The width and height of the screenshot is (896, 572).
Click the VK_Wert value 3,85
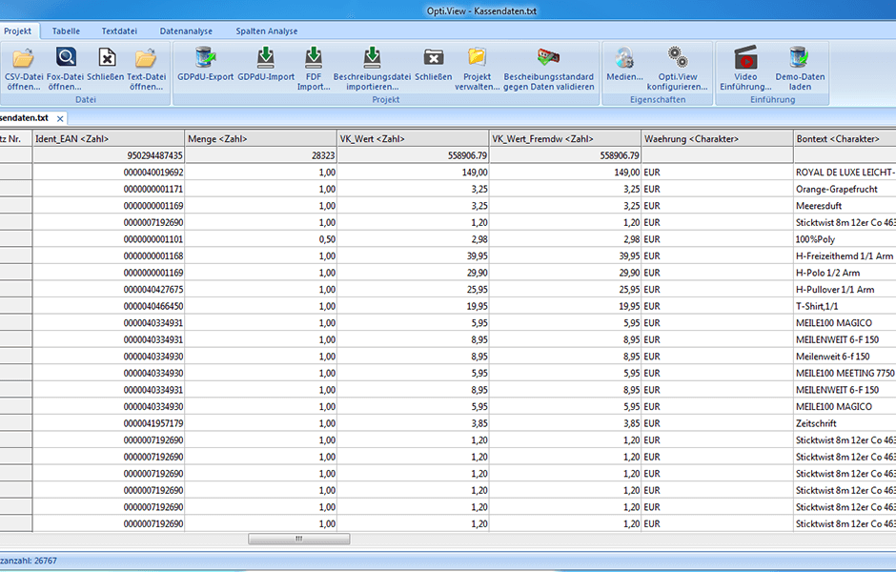[413, 423]
